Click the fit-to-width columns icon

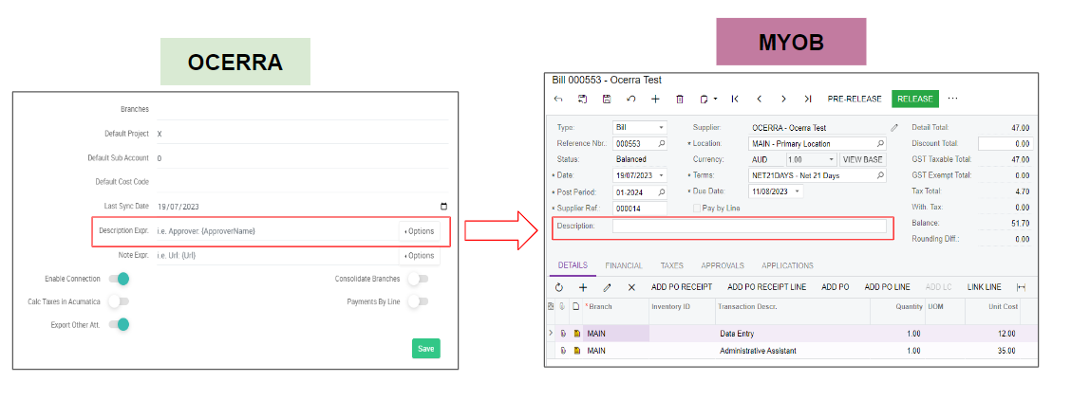coord(1022,287)
